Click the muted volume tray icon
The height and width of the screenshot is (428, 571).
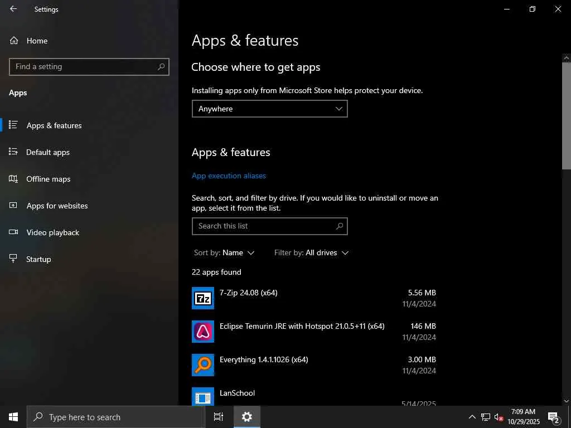(499, 417)
